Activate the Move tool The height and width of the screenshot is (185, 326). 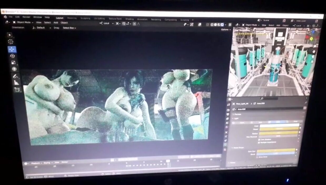12,49
